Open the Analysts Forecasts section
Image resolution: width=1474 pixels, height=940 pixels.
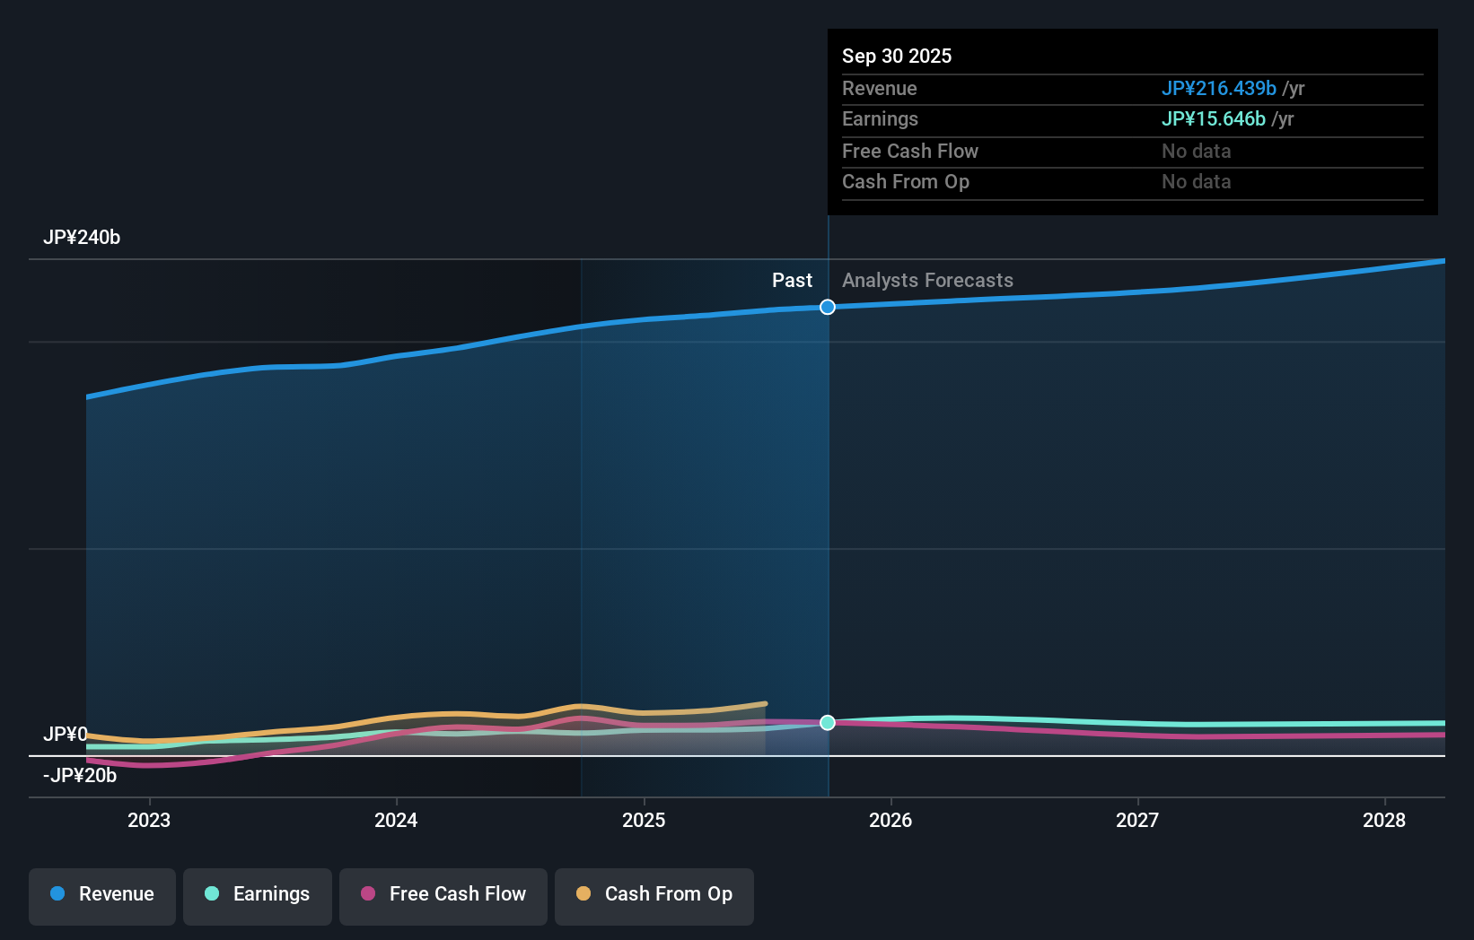(927, 280)
